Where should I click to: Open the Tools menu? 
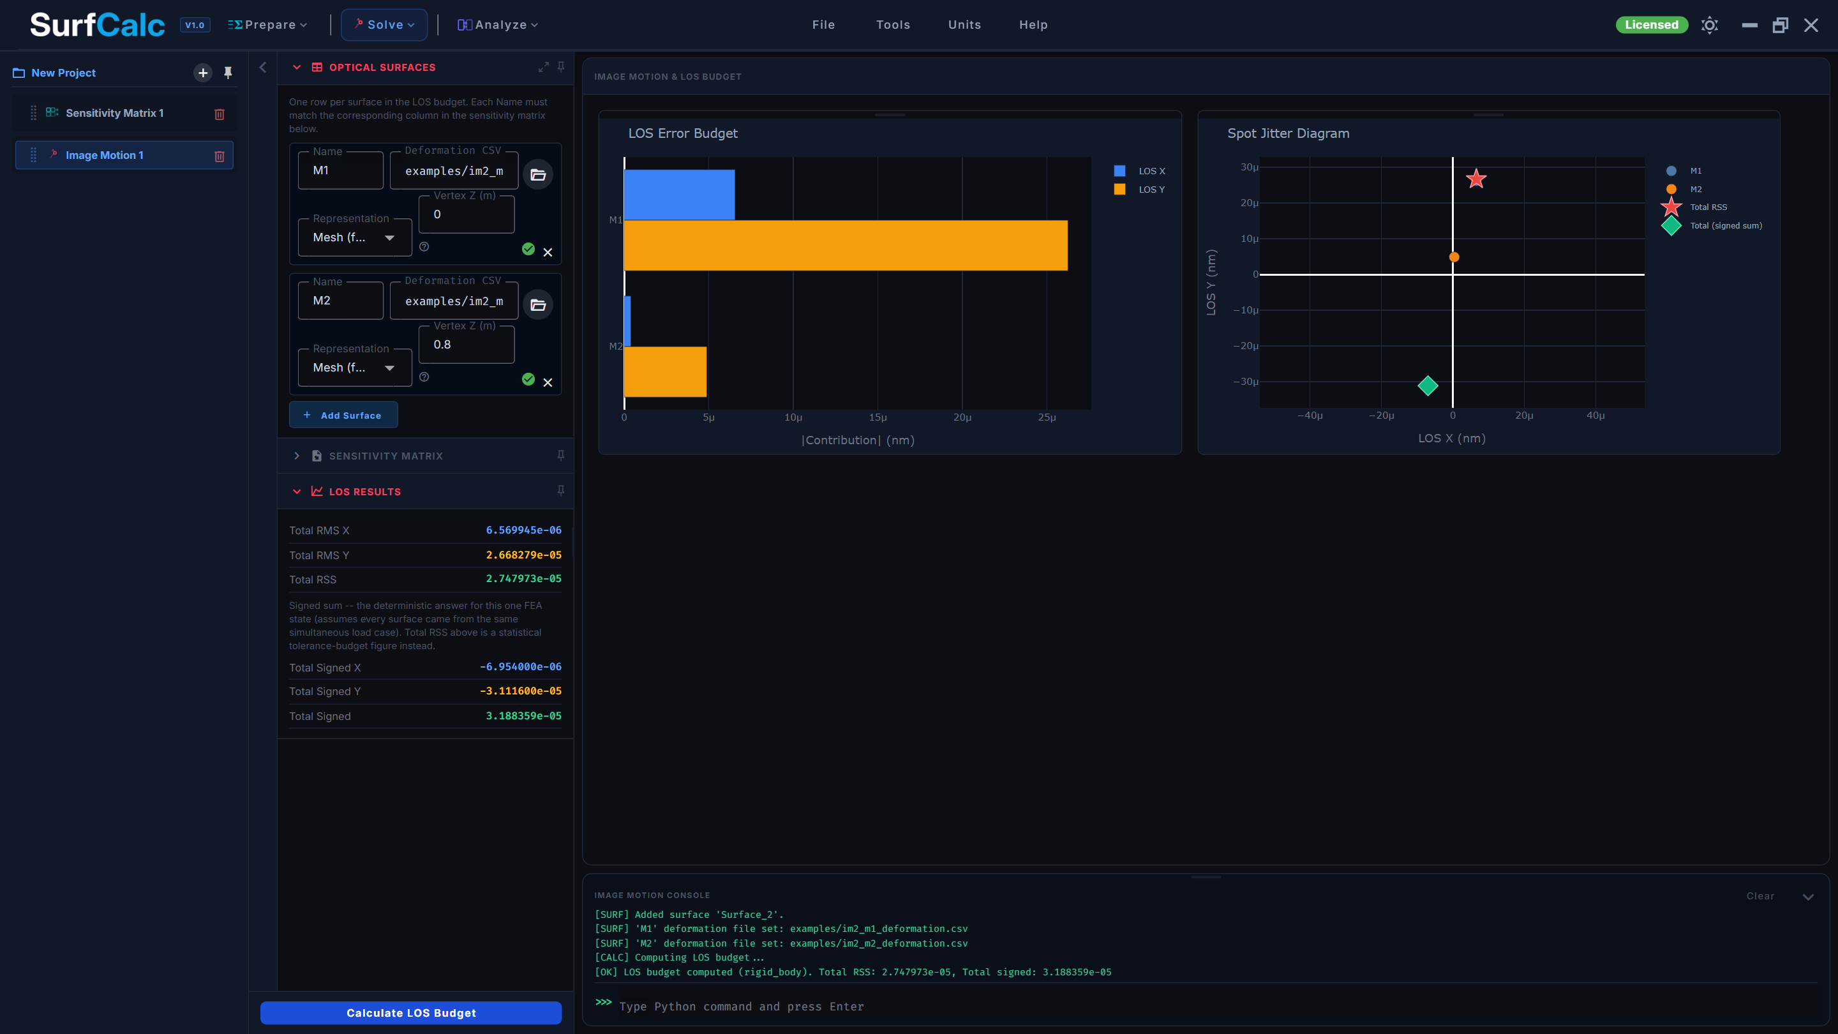(x=893, y=25)
